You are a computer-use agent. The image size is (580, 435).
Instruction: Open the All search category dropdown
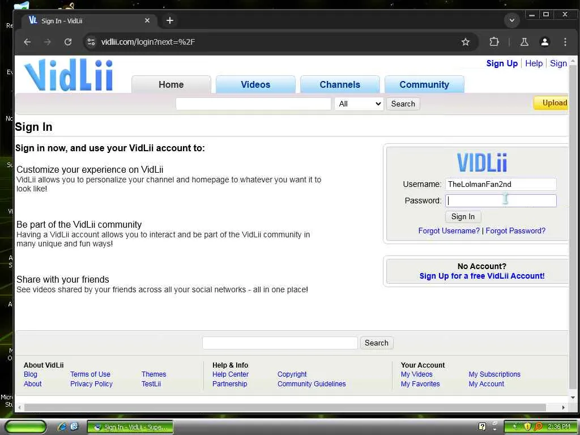pyautogui.click(x=359, y=104)
